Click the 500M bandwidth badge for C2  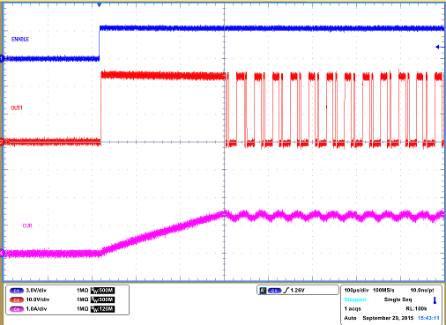click(x=102, y=299)
